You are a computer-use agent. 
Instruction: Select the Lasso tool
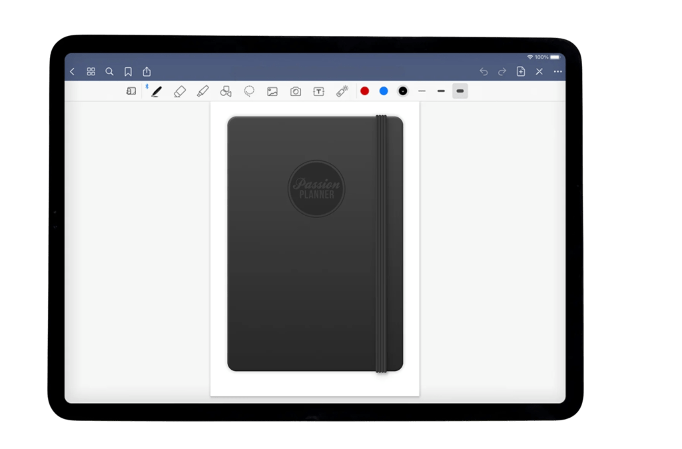(249, 91)
